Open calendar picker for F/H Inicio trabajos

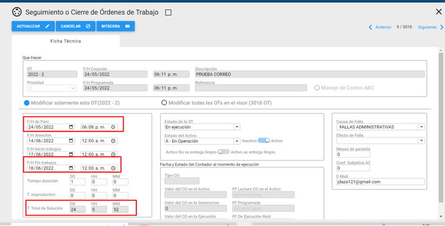point(71,154)
